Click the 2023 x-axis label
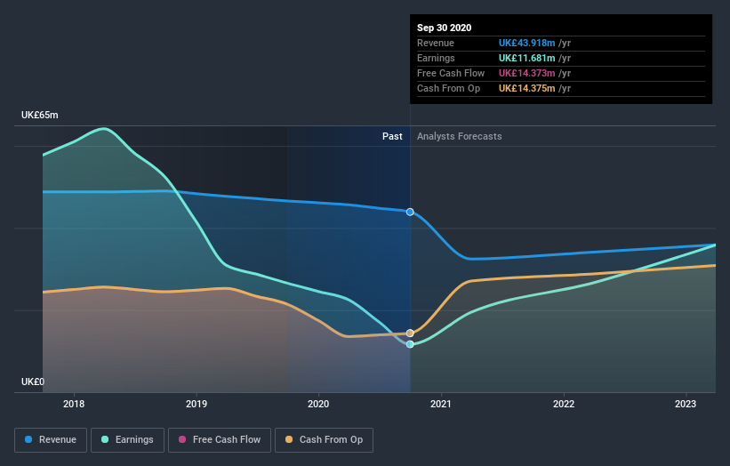 coord(686,404)
